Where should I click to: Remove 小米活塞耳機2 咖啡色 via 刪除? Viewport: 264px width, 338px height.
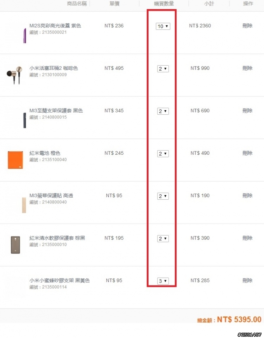point(247,68)
